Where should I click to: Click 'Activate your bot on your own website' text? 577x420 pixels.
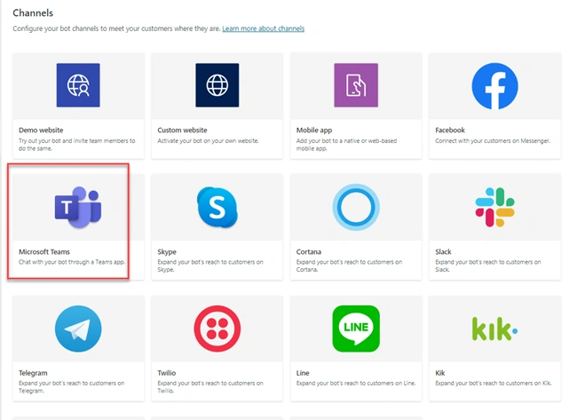pos(208,140)
